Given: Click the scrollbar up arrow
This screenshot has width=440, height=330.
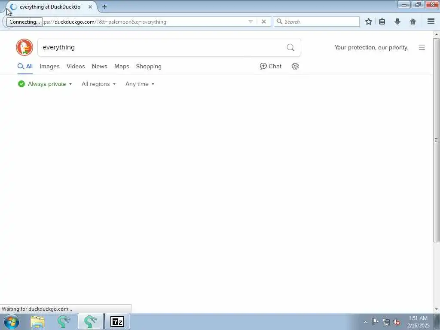Looking at the screenshot, I should (x=436, y=34).
